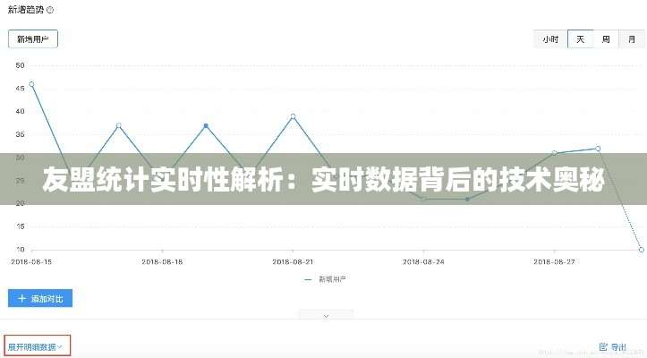
Task: Click the export icon beside 导出
Action: [603, 347]
